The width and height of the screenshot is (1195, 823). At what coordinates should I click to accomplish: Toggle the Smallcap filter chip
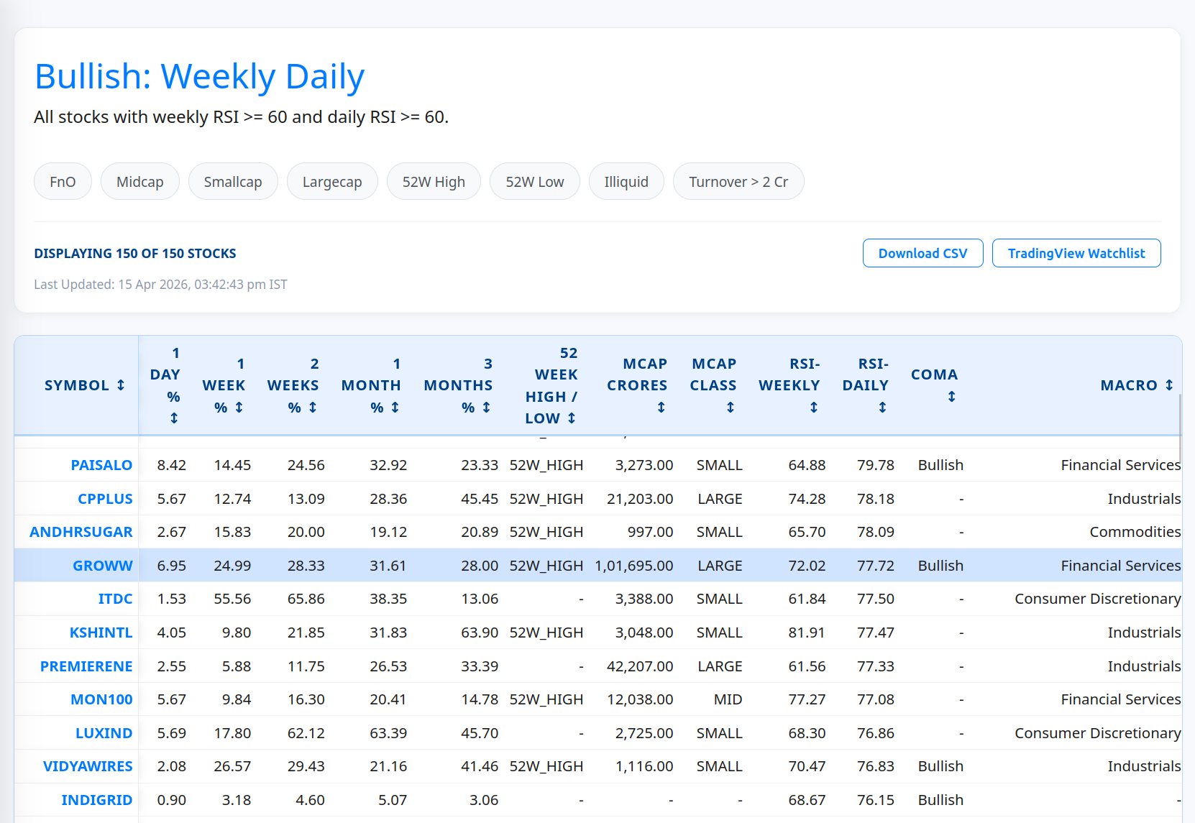[233, 181]
